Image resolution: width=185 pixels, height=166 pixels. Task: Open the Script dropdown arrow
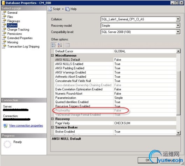pos(63,9)
